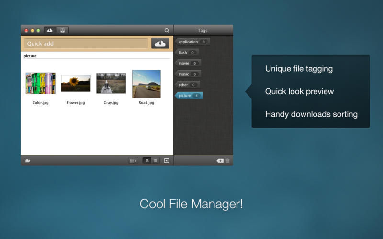Open the grid arrangement dropdown

133,161
